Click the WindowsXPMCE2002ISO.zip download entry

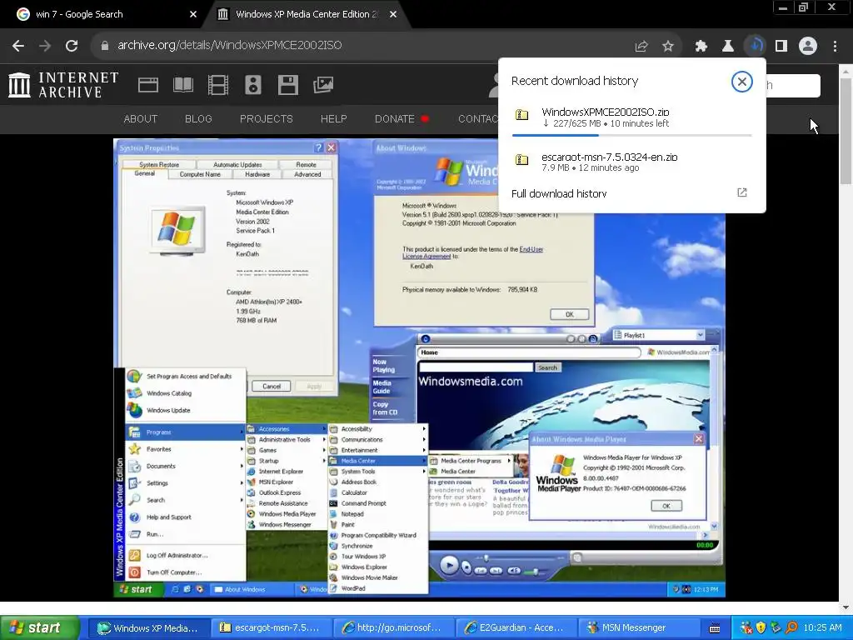[632, 117]
